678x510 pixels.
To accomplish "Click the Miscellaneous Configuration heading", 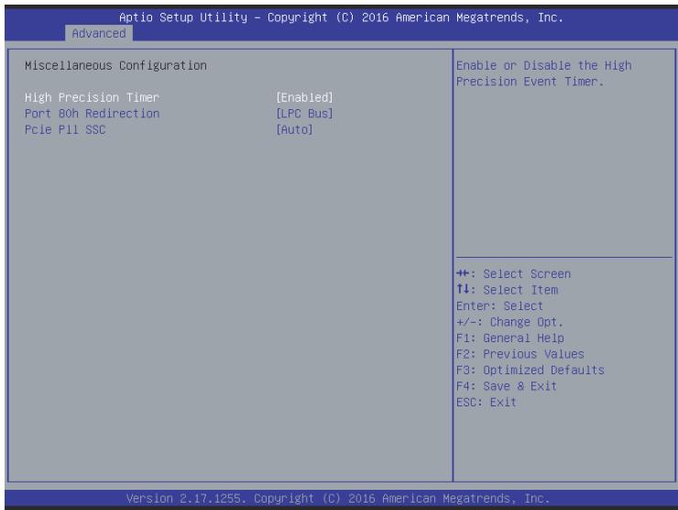I will 115,65.
